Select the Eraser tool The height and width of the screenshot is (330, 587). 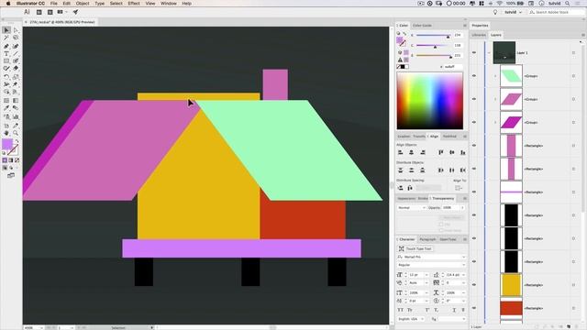tap(16, 69)
